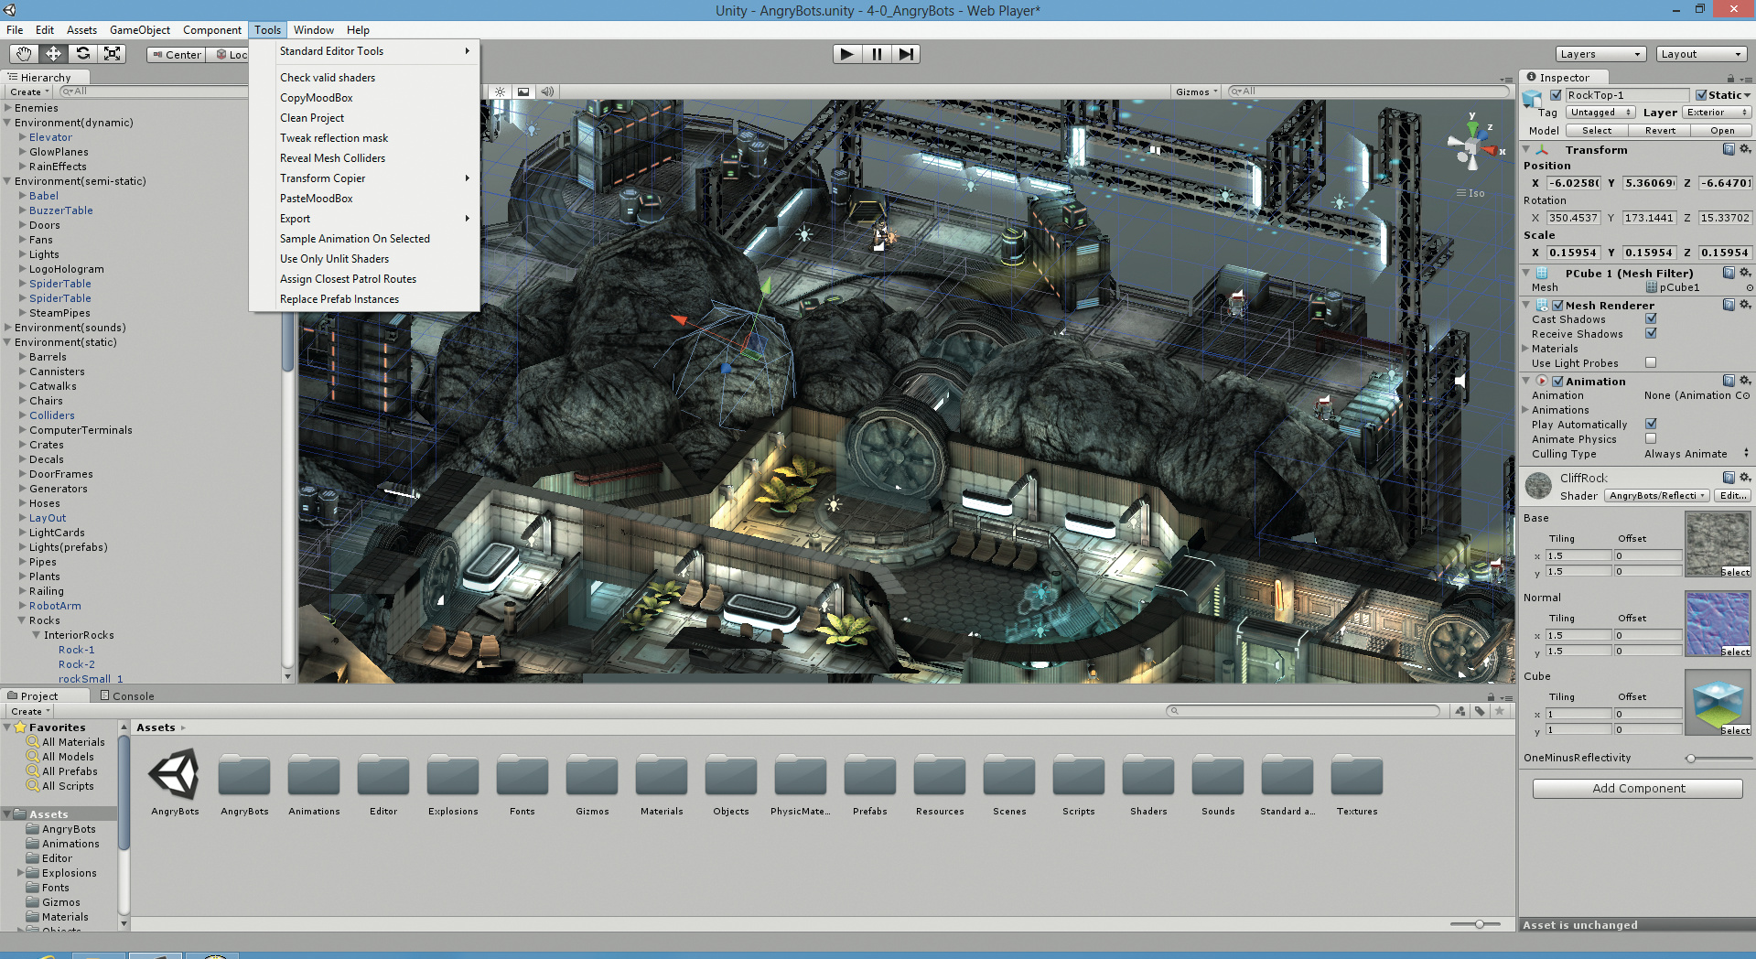Toggle Cast Shadows checkbox
The image size is (1756, 959).
tap(1651, 319)
